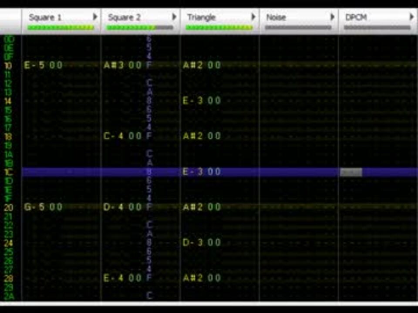Select Triangle note A#2 on row 20
Screen dimensions: 418x313
point(193,207)
